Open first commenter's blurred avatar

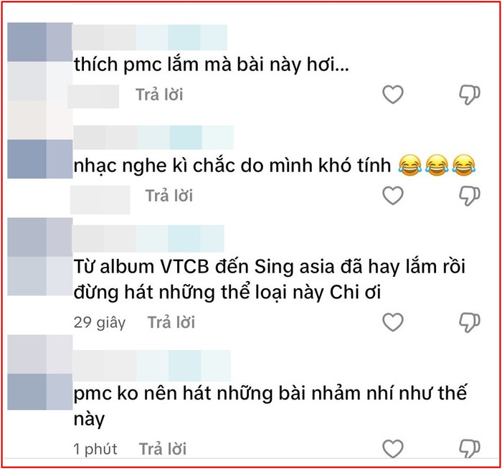(x=39, y=62)
